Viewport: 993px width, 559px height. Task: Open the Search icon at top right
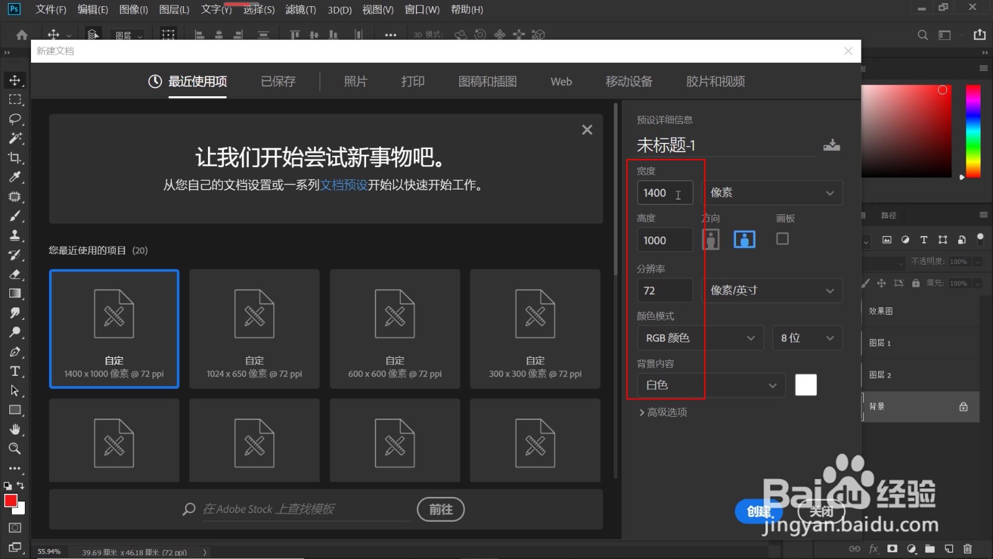click(923, 35)
